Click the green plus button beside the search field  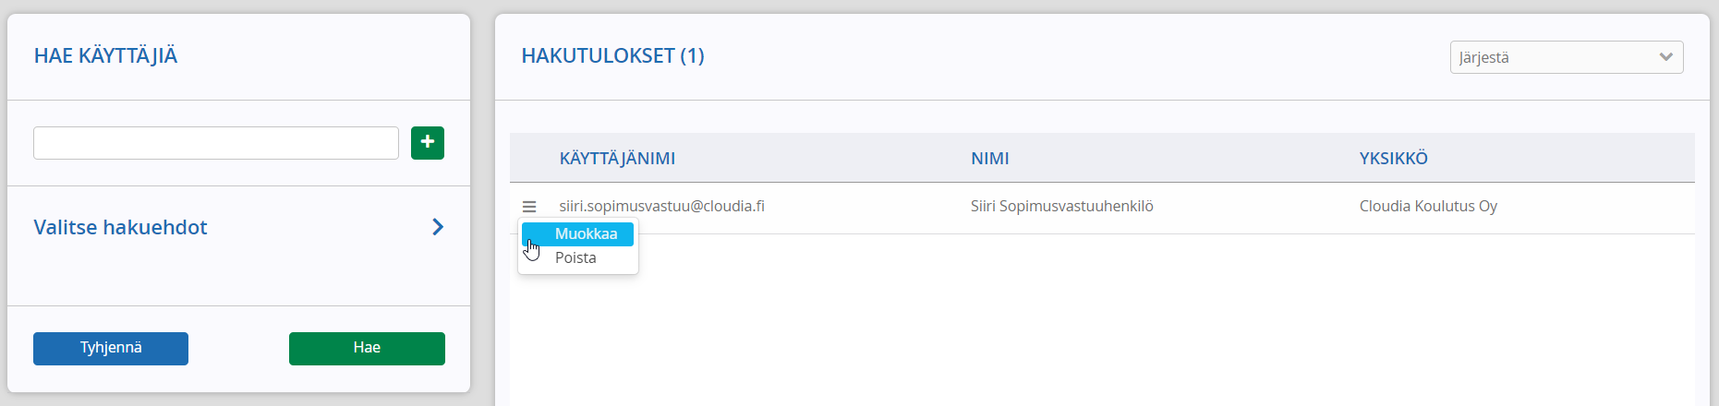(427, 143)
